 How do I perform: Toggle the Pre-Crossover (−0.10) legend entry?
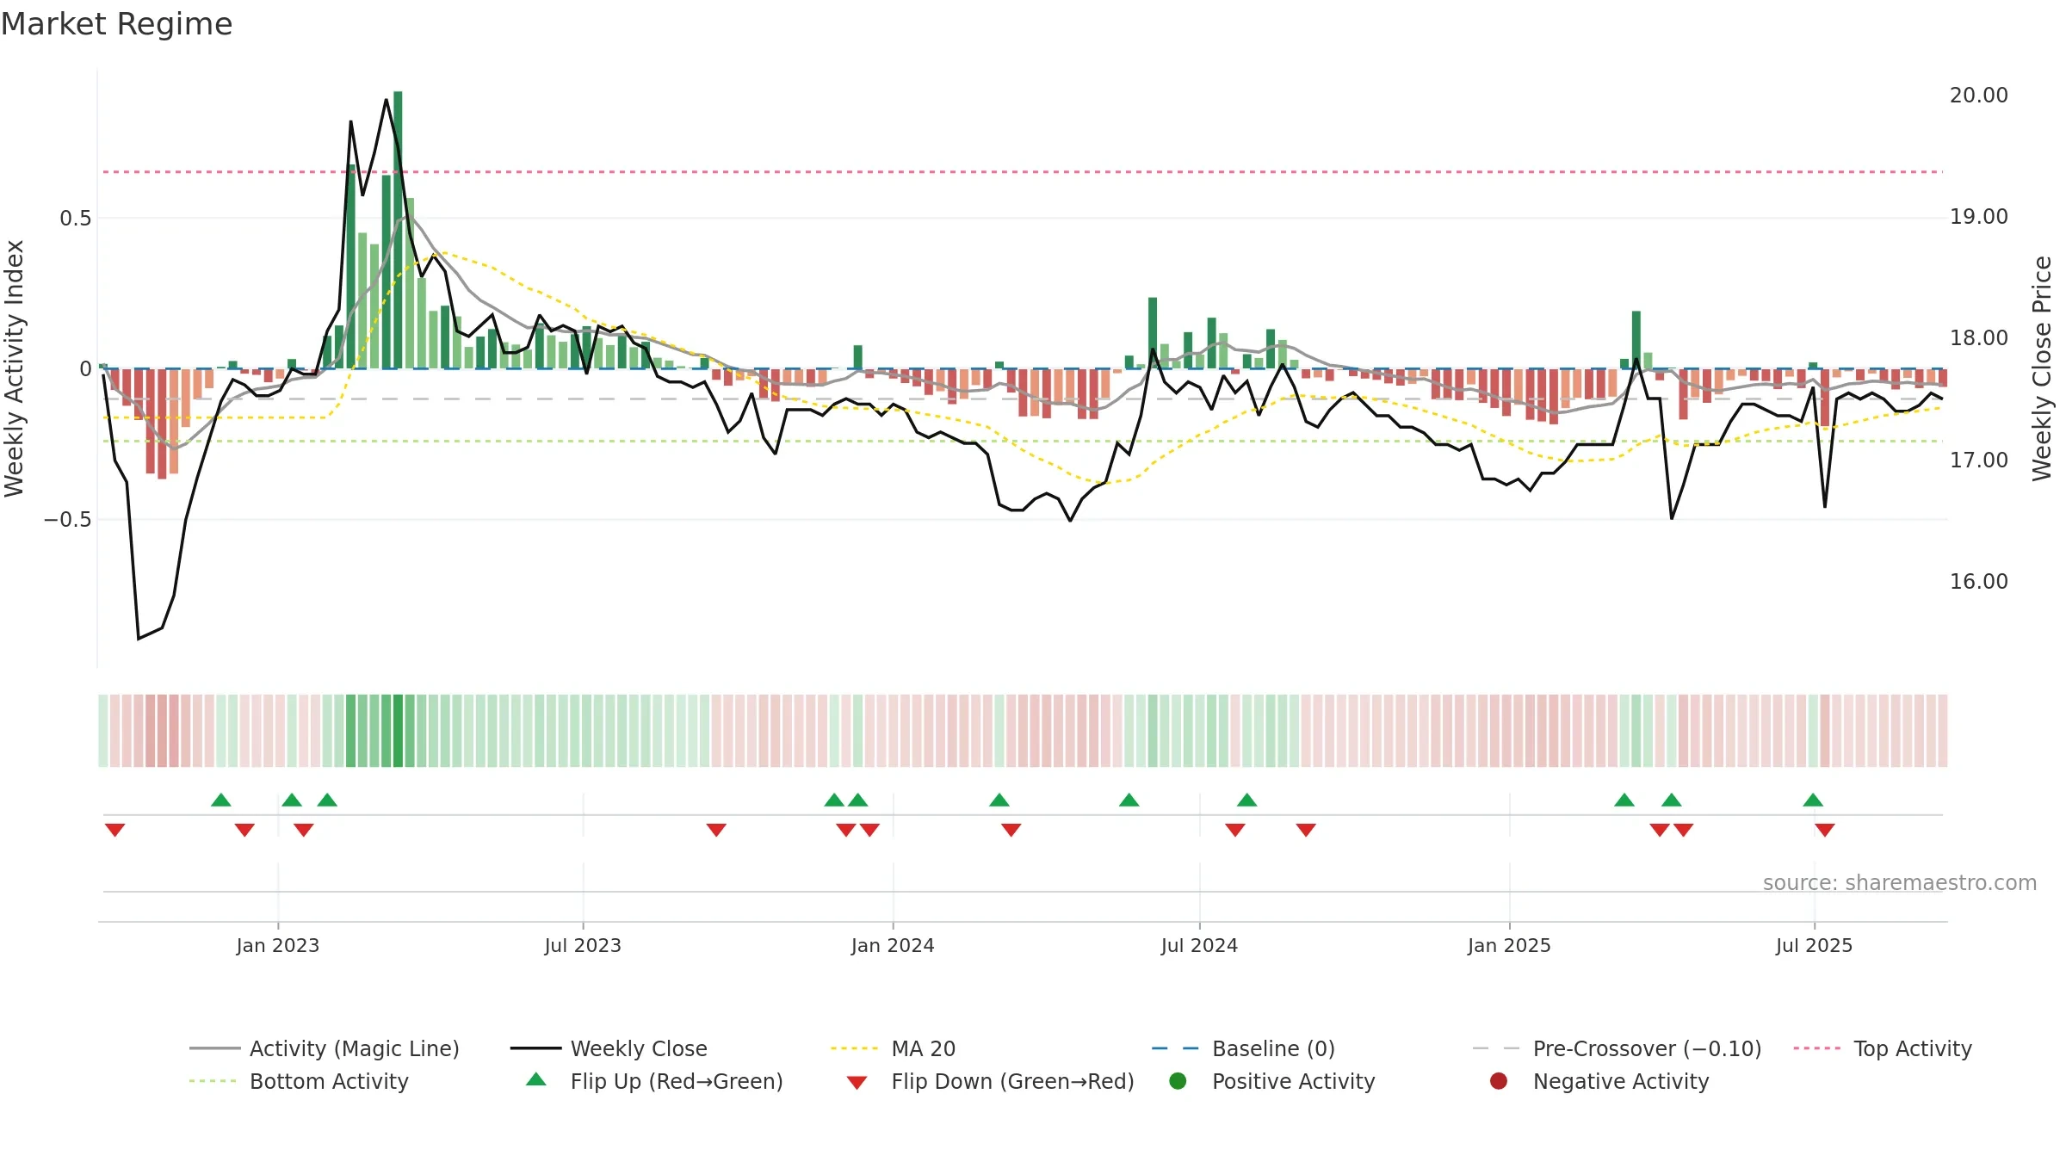(x=1617, y=1048)
